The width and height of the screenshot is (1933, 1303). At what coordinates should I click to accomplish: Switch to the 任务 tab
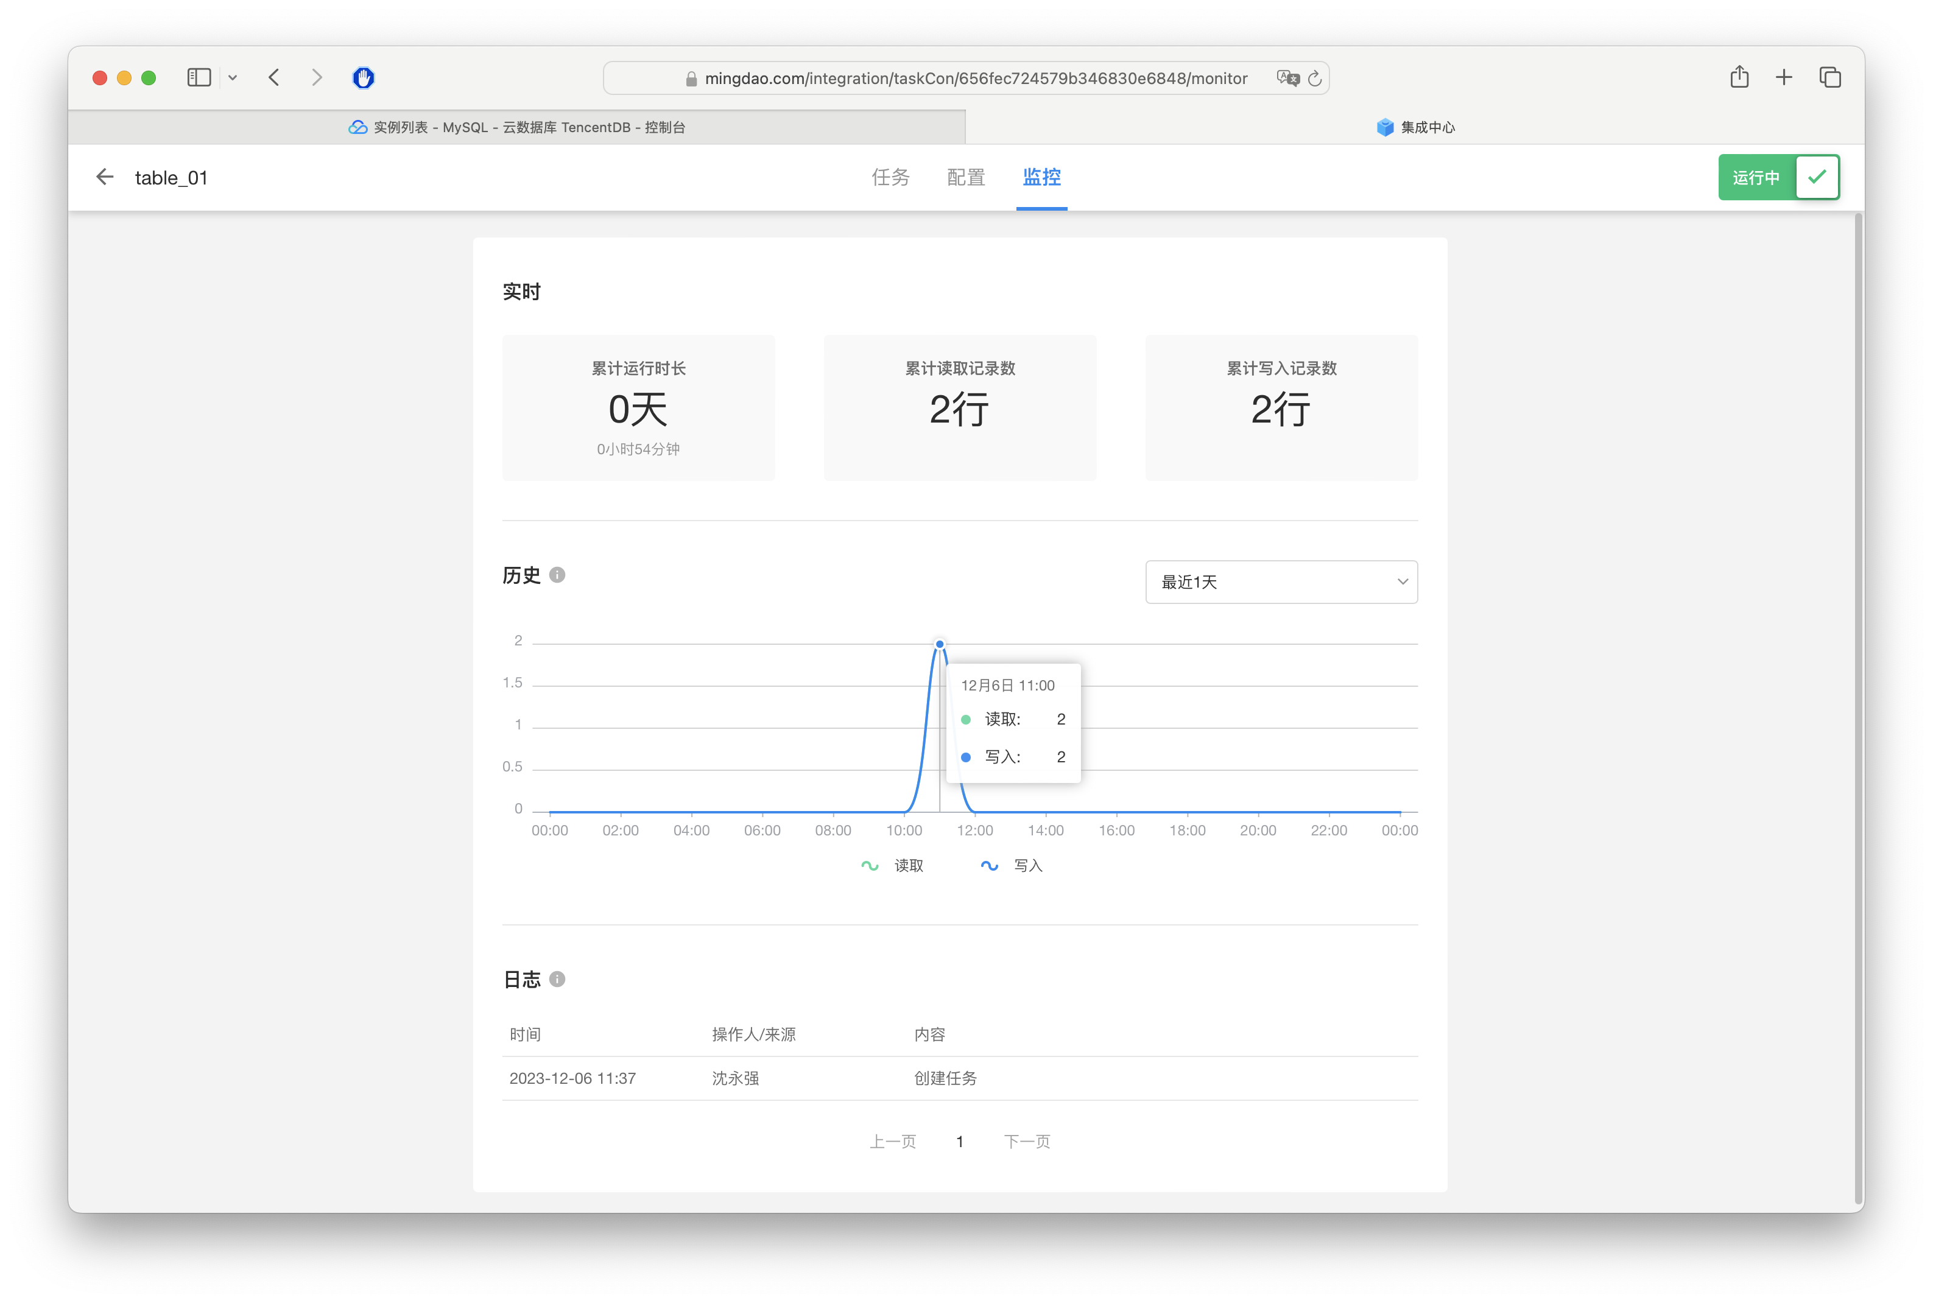(890, 177)
